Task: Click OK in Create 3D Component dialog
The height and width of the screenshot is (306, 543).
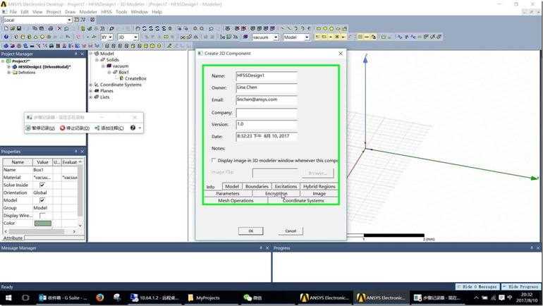Action: pos(251,231)
